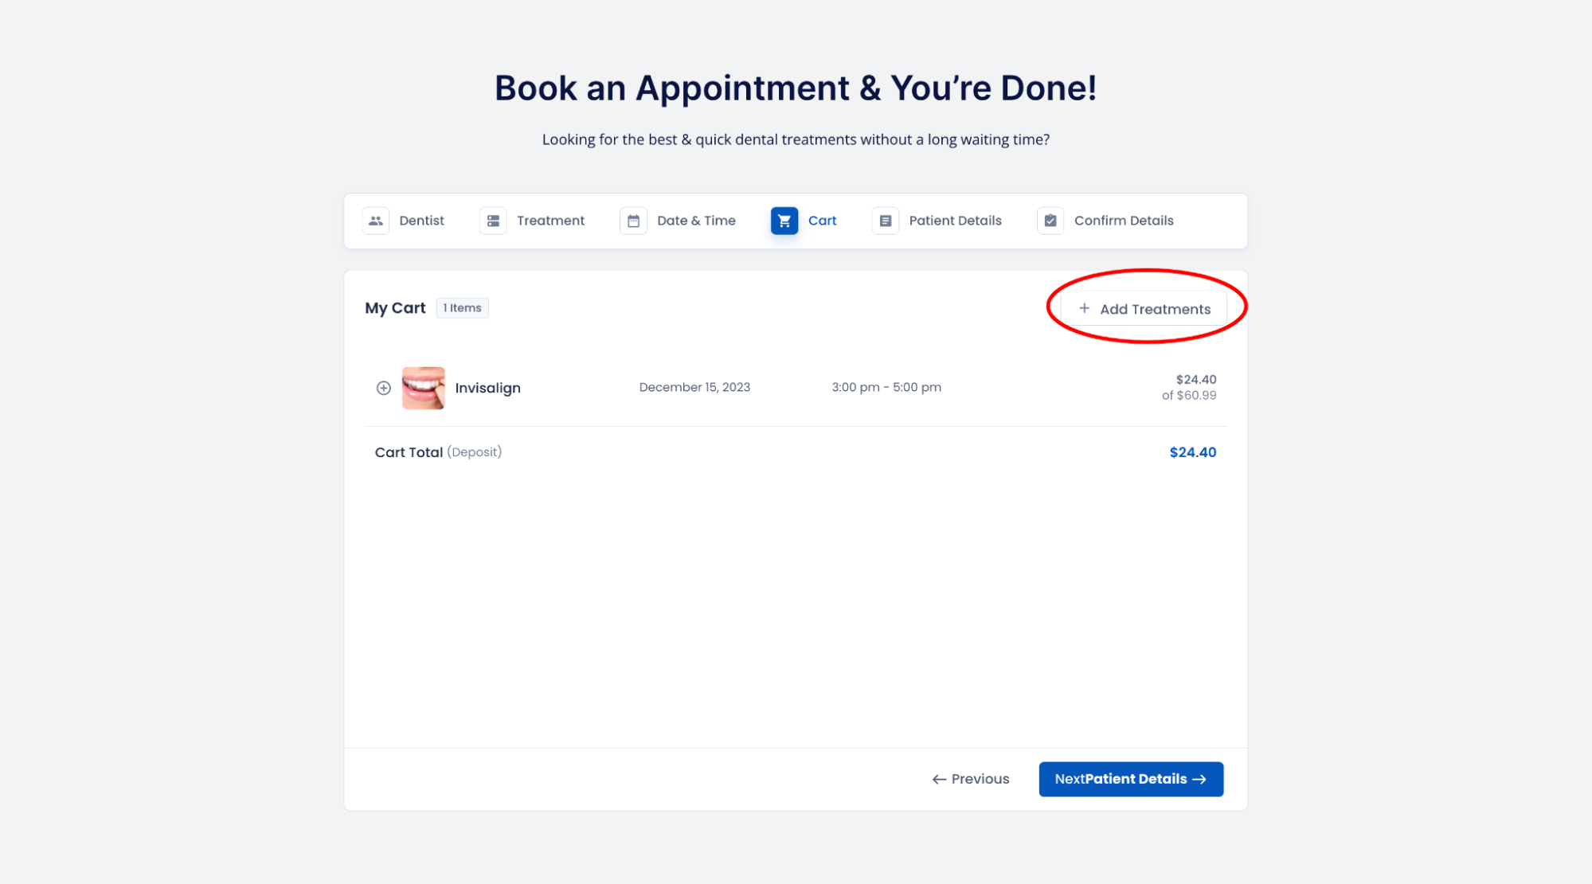Open the Date & Time calendar icon

633,221
